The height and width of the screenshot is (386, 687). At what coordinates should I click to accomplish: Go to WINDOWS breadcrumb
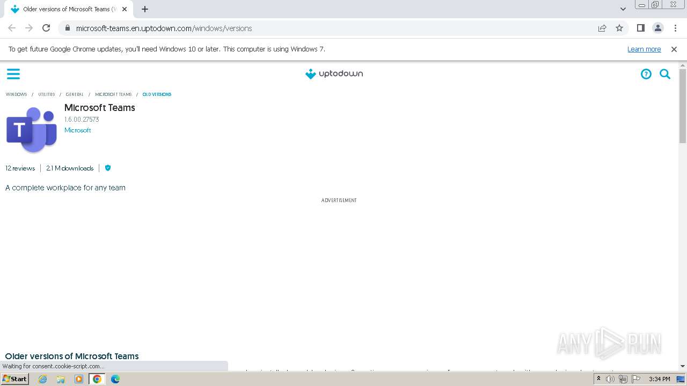click(x=16, y=94)
